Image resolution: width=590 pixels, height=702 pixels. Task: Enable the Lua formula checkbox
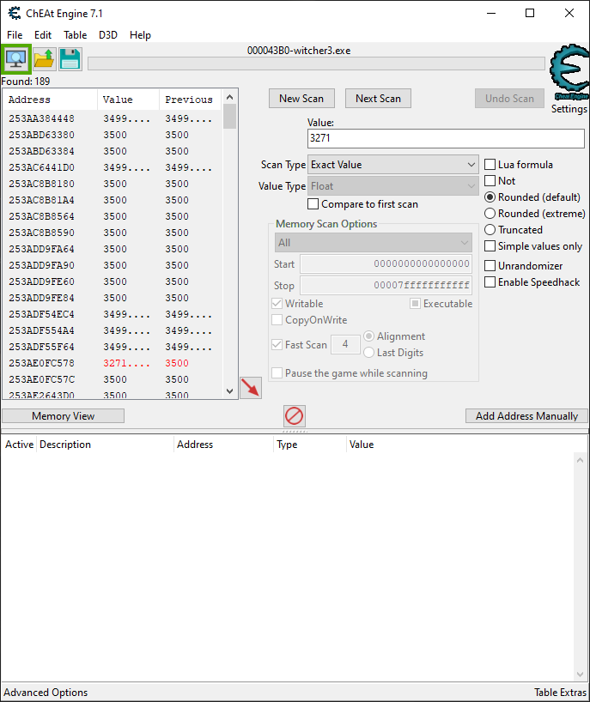490,165
